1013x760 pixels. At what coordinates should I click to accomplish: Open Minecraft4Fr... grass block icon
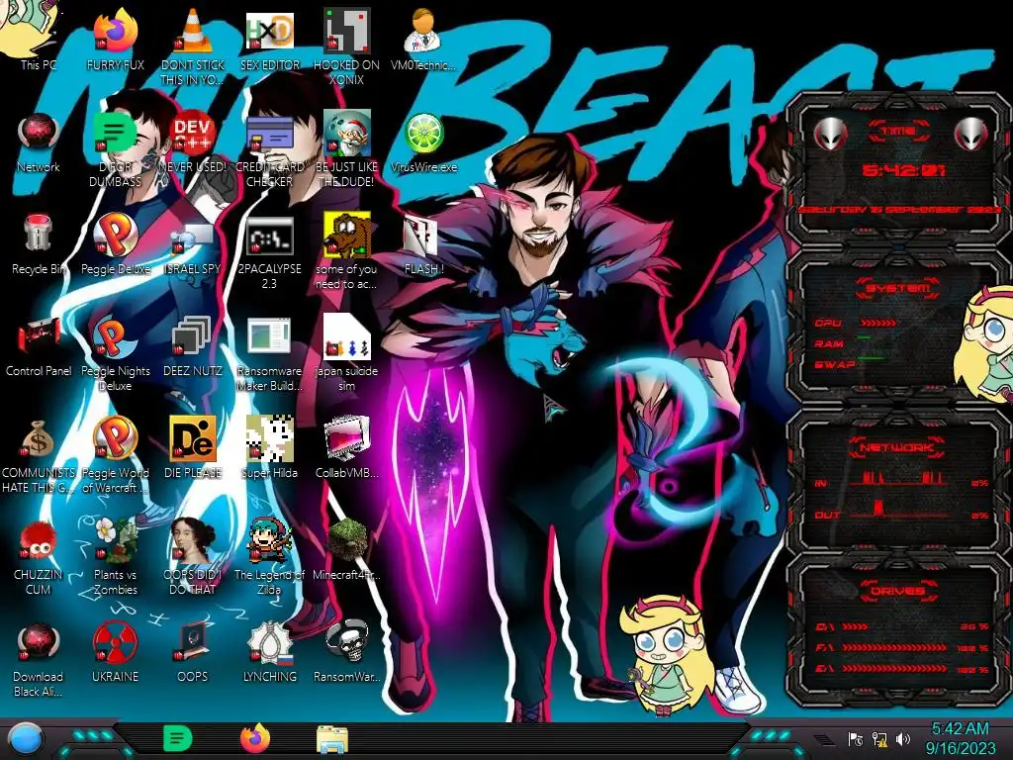tap(346, 549)
